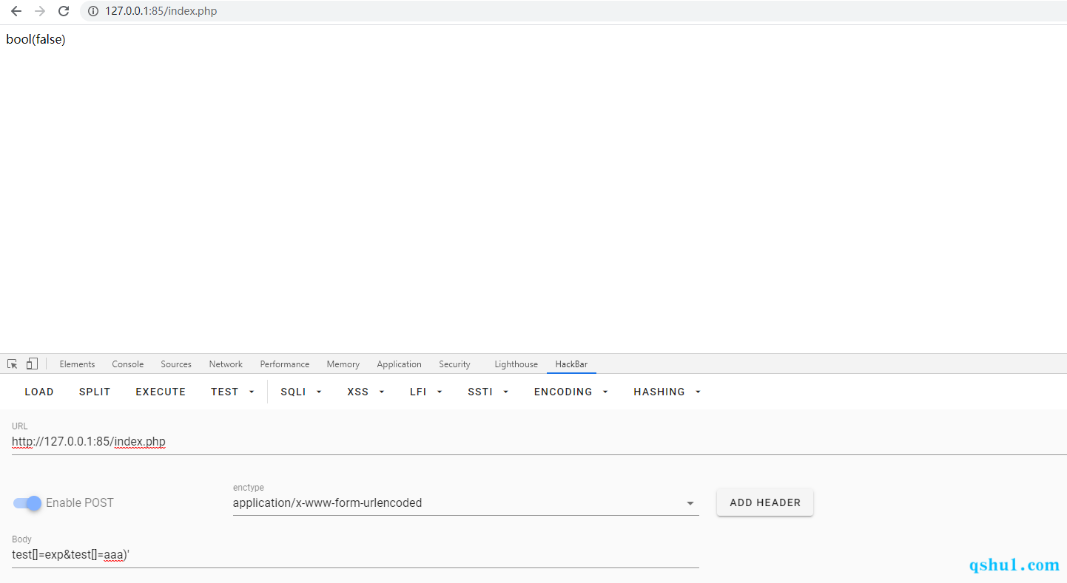The image size is (1067, 583).
Task: Expand the HASHING dropdown menu
Action: [x=667, y=392]
